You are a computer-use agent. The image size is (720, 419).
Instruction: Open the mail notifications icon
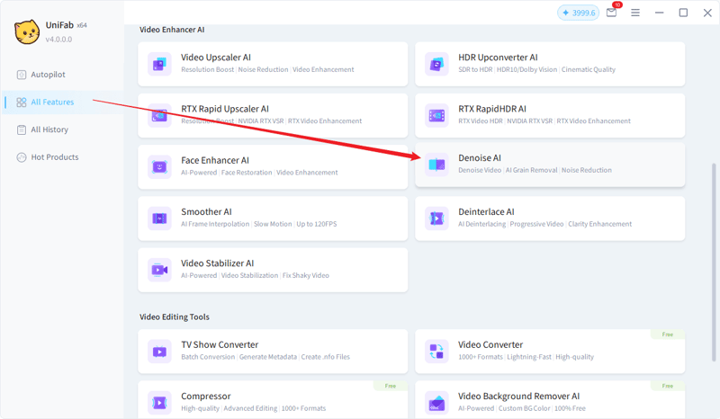(611, 13)
